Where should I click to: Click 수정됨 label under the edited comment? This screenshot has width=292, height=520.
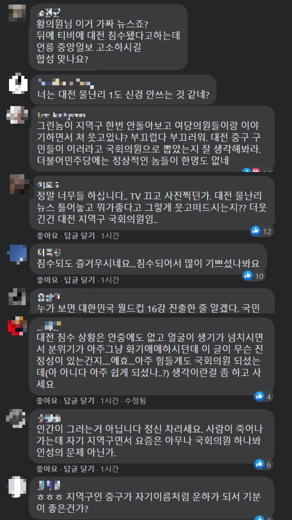[135, 401]
